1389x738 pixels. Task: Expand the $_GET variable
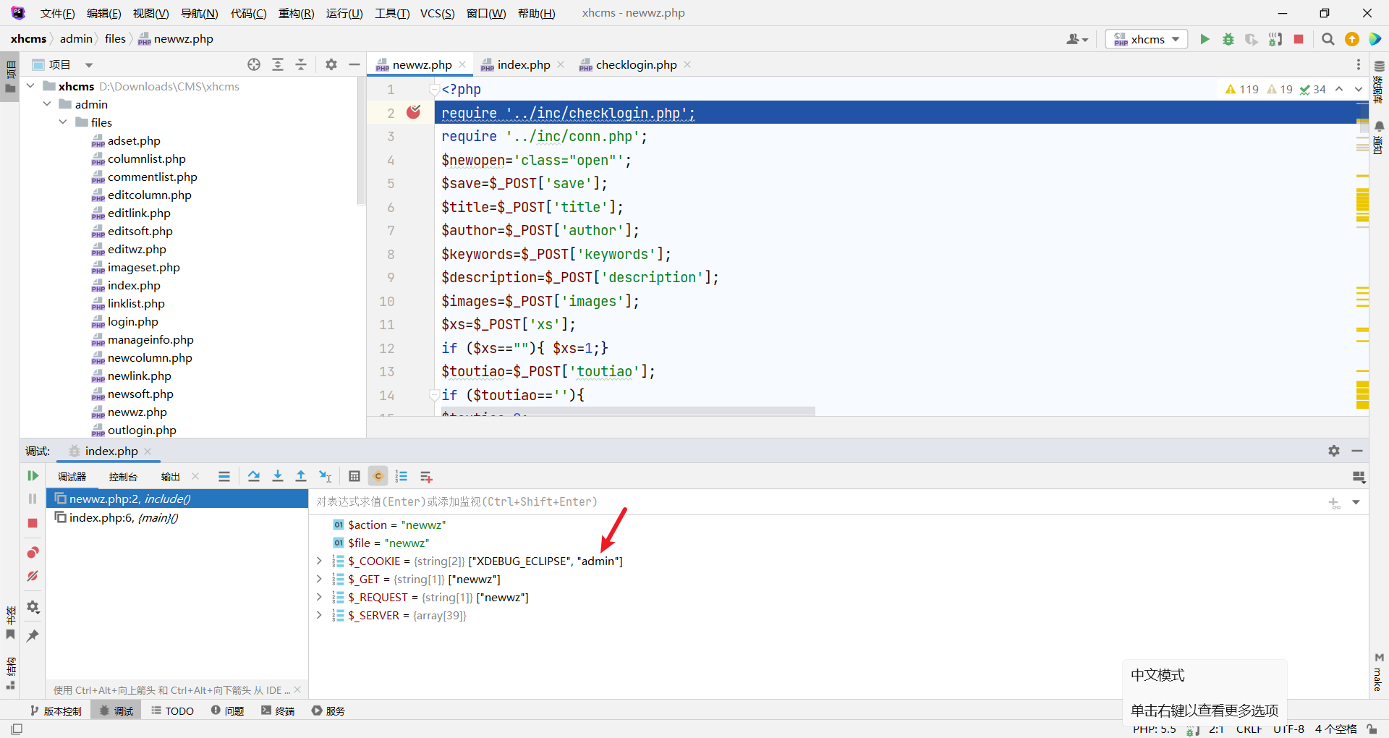[x=319, y=579]
